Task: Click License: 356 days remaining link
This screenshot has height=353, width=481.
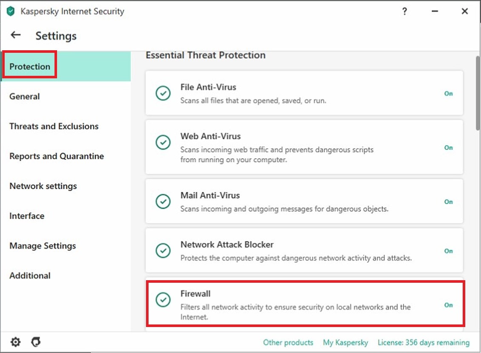Action: coord(424,342)
